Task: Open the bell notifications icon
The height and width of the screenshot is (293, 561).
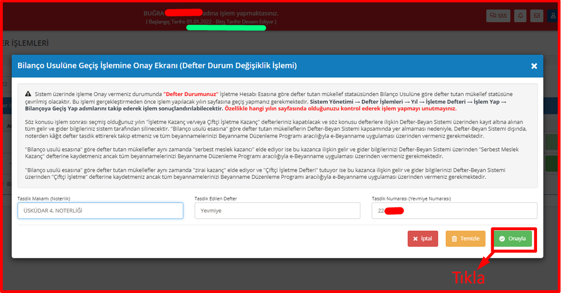Action: click(x=520, y=15)
